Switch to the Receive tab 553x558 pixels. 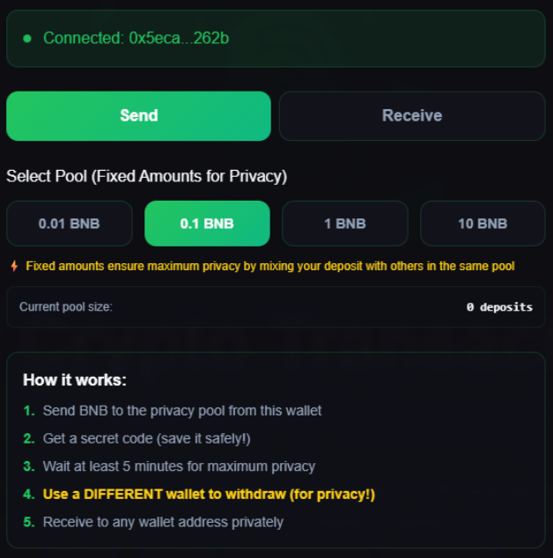[411, 115]
